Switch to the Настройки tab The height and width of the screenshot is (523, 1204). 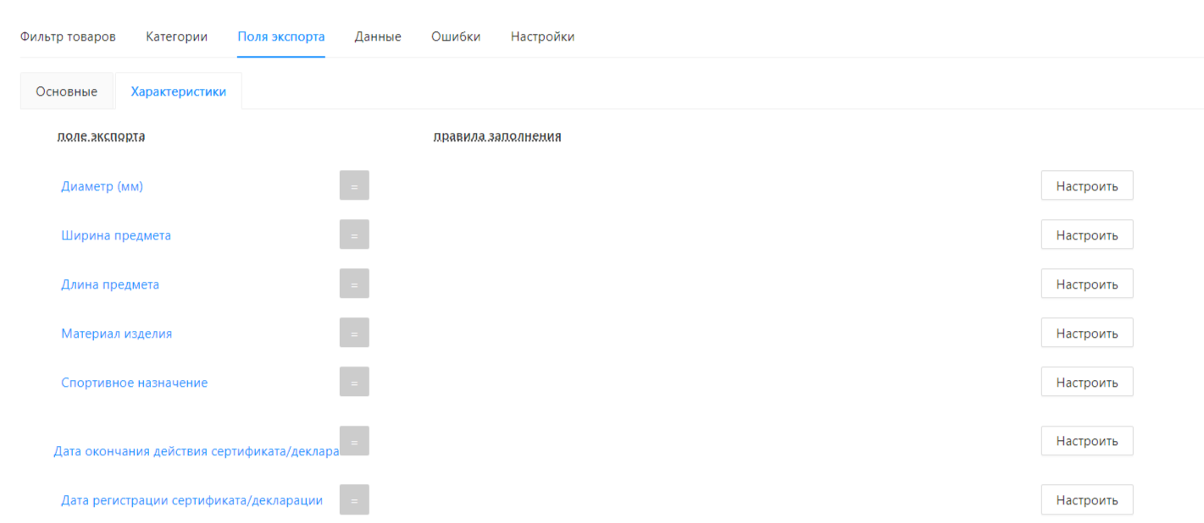pos(542,36)
